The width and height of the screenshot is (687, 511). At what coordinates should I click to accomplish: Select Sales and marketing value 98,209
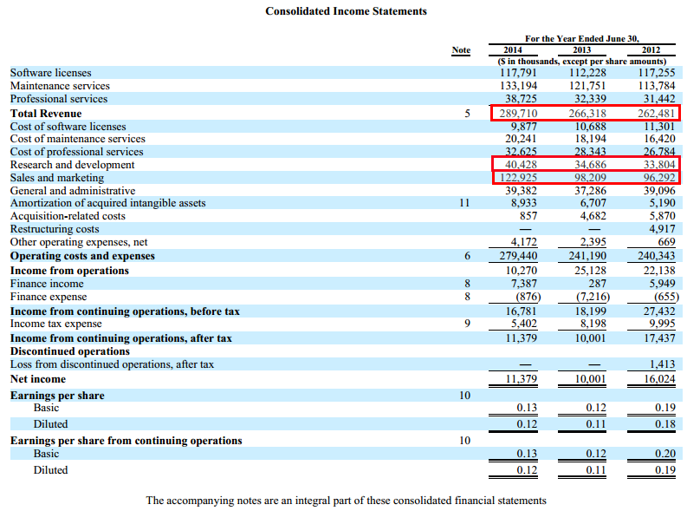coord(590,178)
